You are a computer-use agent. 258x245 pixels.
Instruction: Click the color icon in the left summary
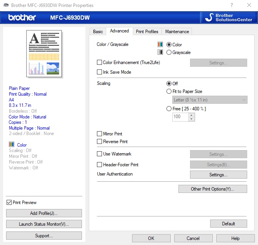point(12,144)
